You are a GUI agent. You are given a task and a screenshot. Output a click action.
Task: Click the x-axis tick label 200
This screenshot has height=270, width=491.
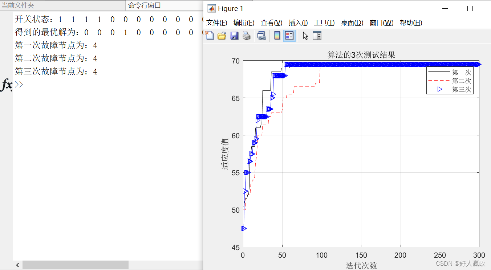pyautogui.click(x=401, y=255)
